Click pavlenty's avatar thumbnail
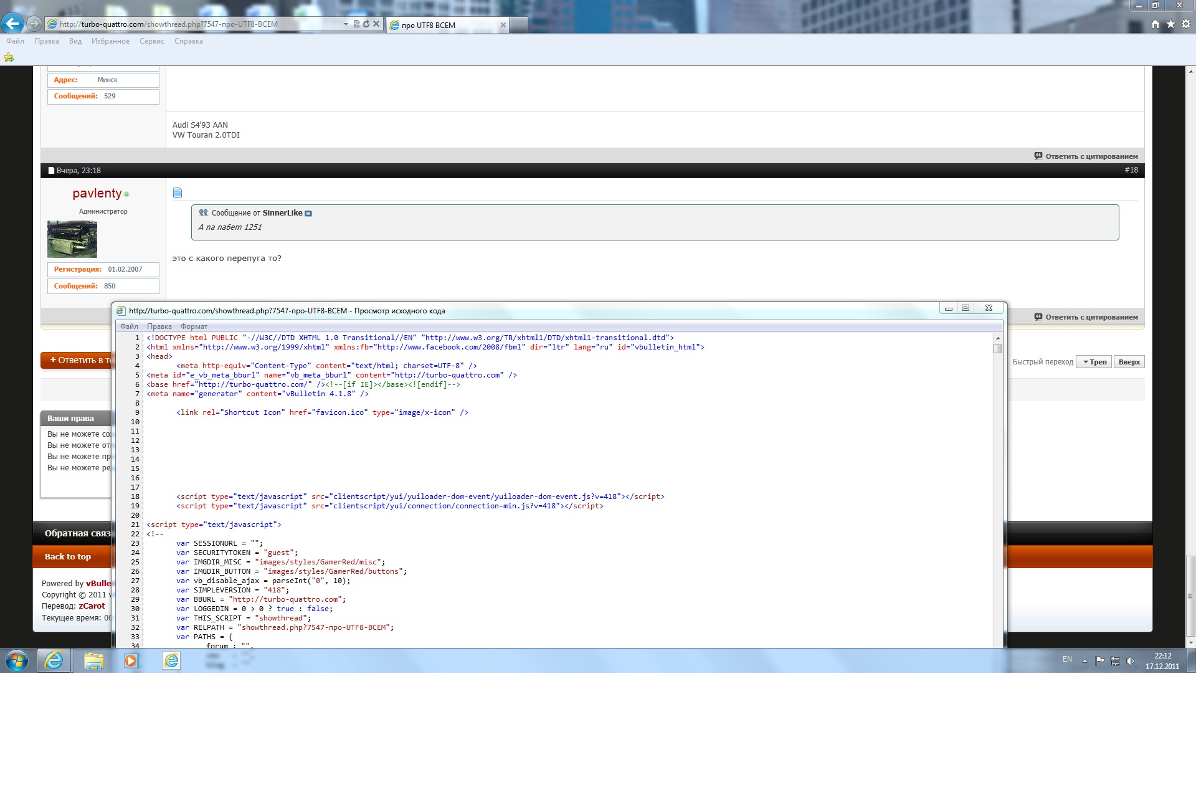Screen dimensions: 1196x803 pyautogui.click(x=72, y=239)
